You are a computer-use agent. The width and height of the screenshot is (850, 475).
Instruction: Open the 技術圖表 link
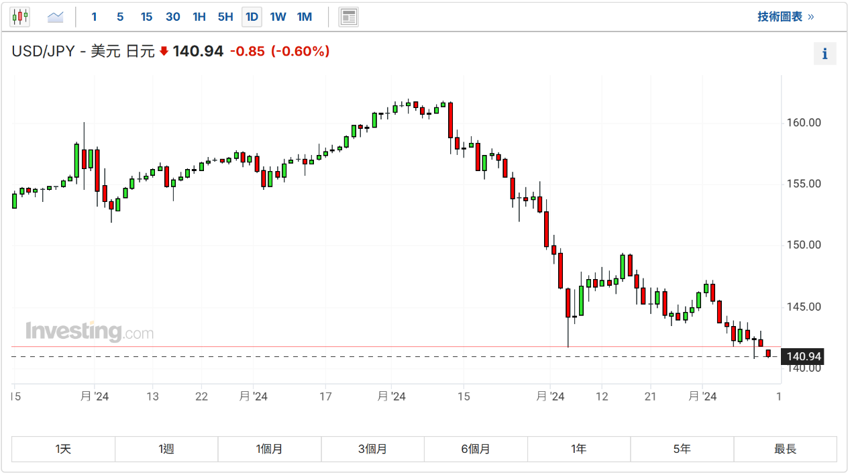785,17
